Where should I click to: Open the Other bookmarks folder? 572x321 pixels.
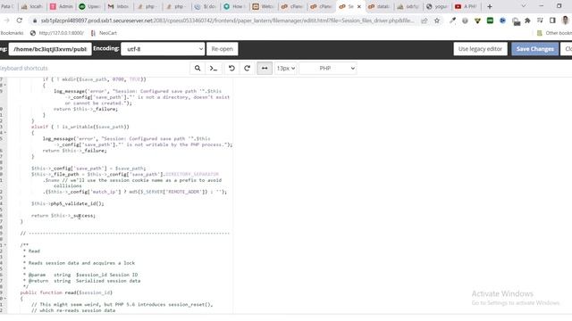[554, 33]
